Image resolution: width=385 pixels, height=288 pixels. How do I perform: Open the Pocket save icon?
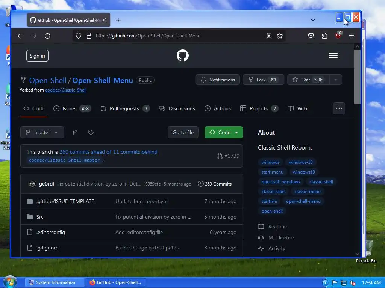pos(311,36)
